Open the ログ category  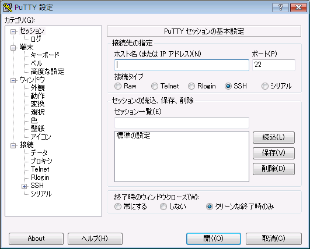click(36, 39)
